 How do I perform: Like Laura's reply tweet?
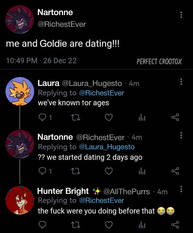(x=108, y=118)
